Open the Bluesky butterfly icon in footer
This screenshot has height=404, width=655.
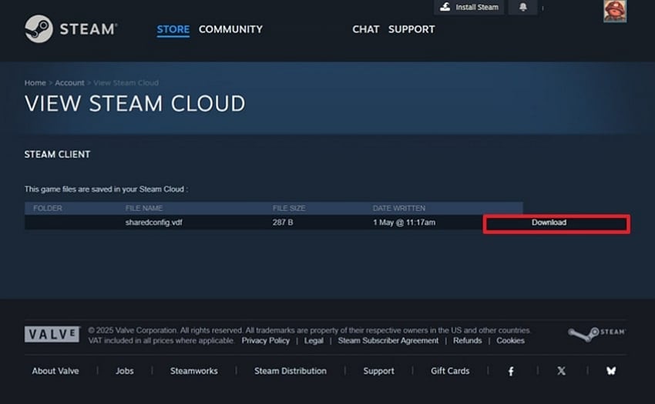(611, 371)
